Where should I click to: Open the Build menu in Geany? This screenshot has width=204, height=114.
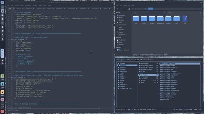point(40,6)
